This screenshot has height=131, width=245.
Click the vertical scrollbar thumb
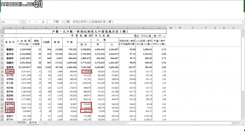[243, 64]
